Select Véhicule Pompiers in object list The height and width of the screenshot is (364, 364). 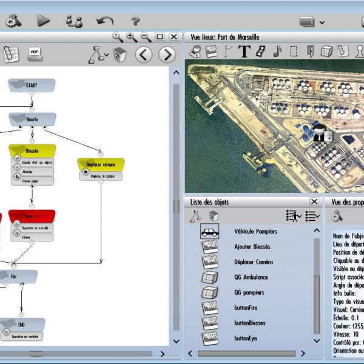coord(255,232)
